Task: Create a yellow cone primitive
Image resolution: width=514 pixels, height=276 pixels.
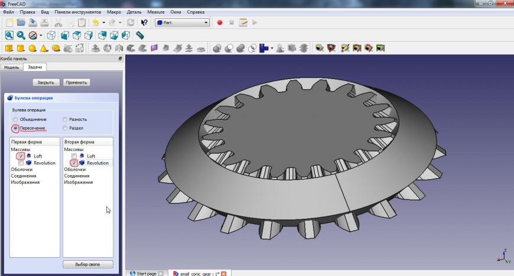Action: (44, 48)
